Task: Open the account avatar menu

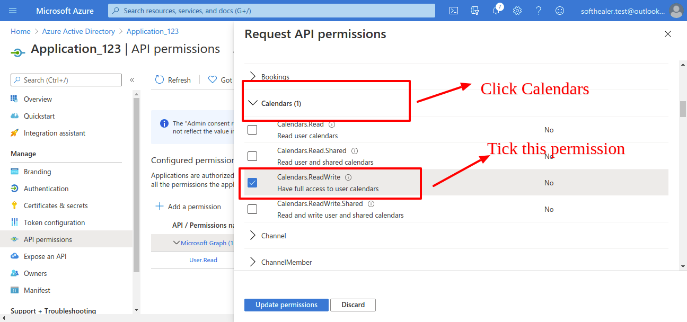Action: pyautogui.click(x=676, y=11)
